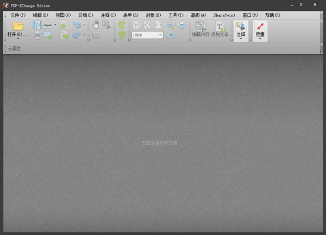This screenshot has width=326, height=235.
Task: Select the Snapshot camera tool
Action: (x=96, y=35)
